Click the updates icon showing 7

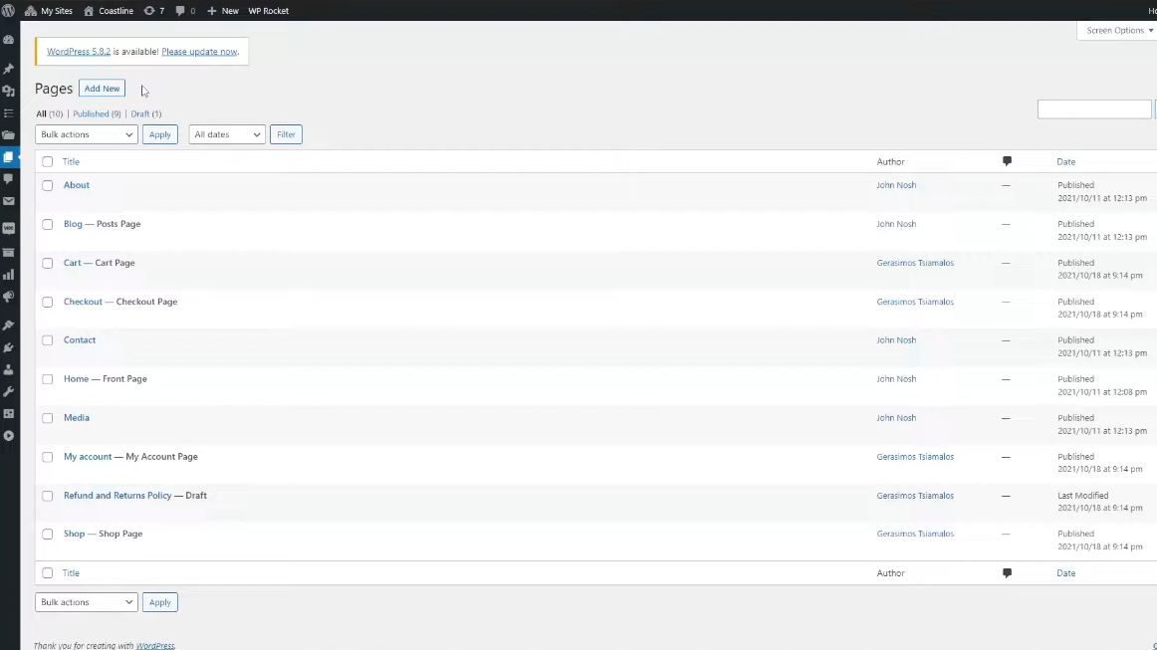coord(153,11)
